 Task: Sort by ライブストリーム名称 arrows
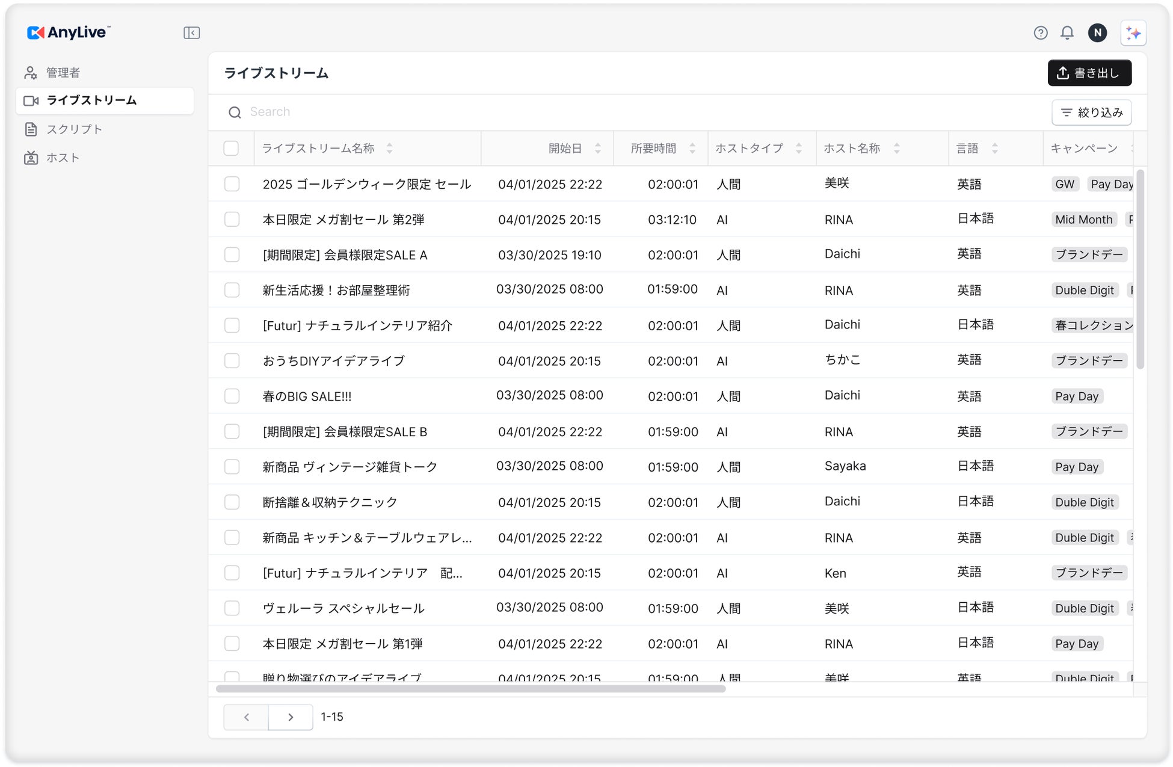click(390, 148)
